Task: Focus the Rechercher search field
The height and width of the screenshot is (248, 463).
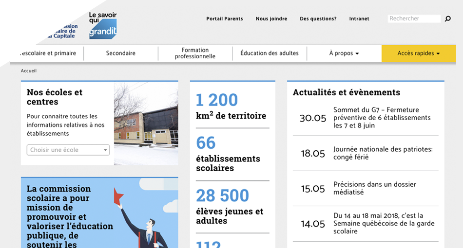Action: click(x=414, y=18)
